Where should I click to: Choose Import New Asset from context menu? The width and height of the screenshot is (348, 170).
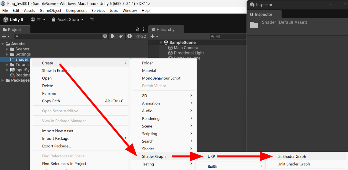80,131
